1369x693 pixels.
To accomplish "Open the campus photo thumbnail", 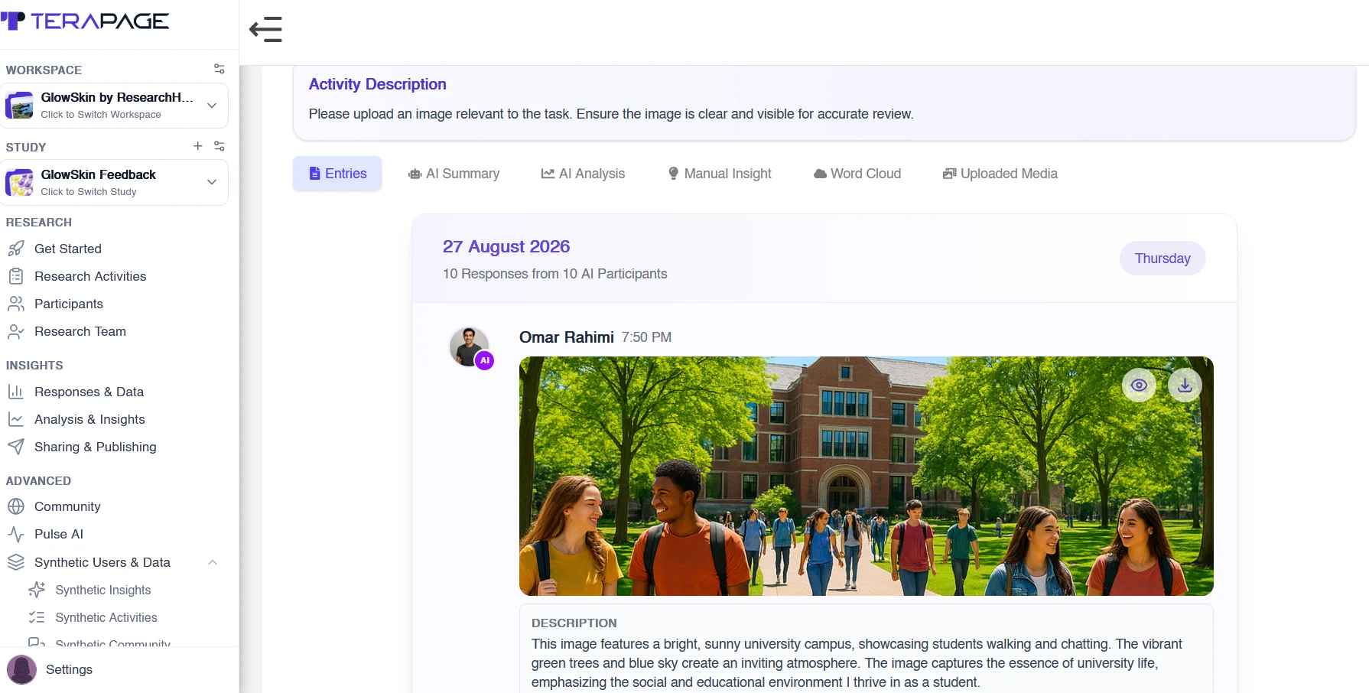I will 866,476.
